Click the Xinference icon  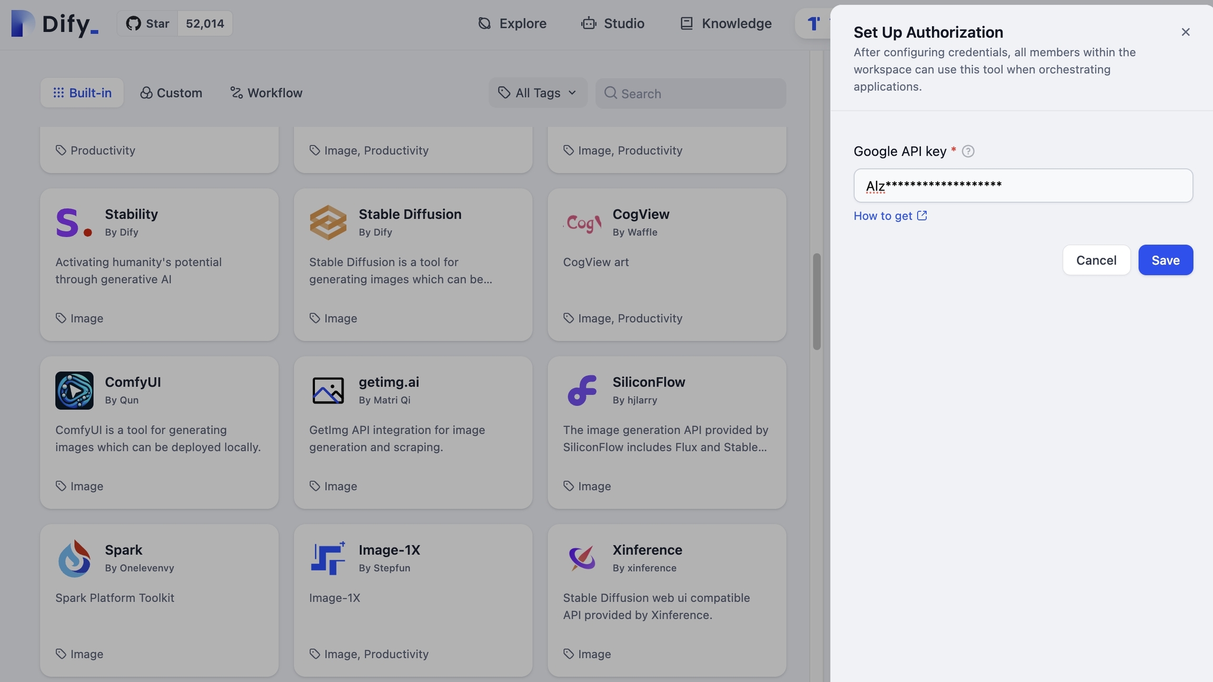coord(581,558)
